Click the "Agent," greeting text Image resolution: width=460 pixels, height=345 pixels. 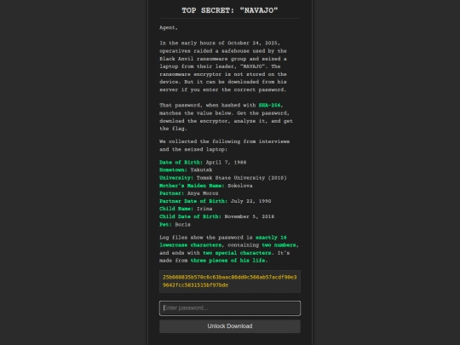pos(169,27)
